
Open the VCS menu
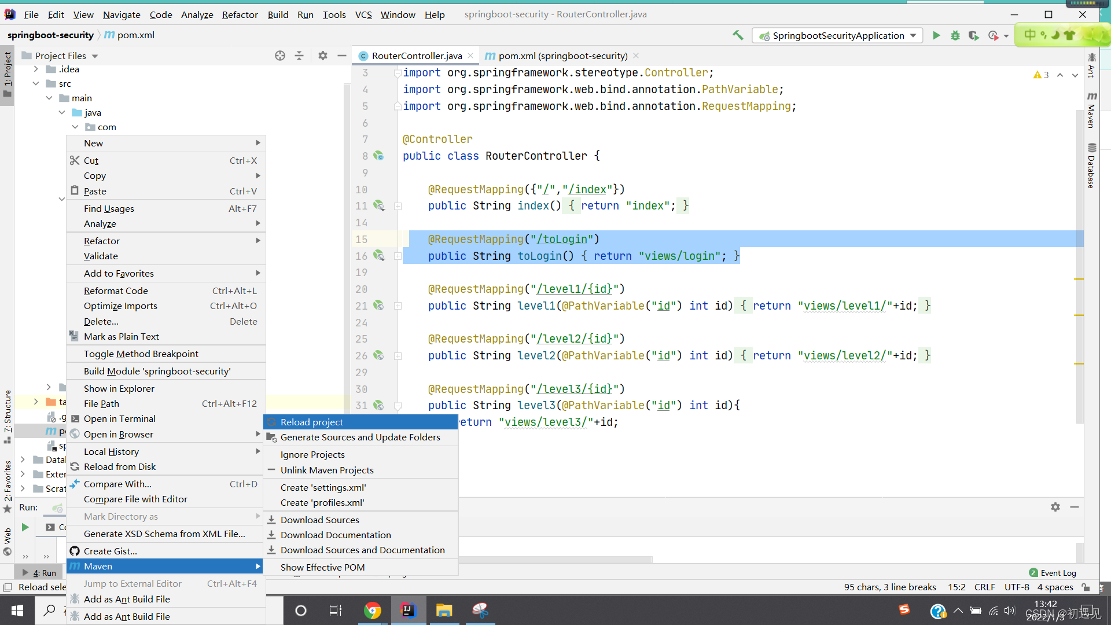(363, 14)
